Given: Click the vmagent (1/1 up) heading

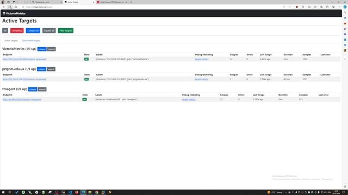Looking at the screenshot, I should point(15,89).
